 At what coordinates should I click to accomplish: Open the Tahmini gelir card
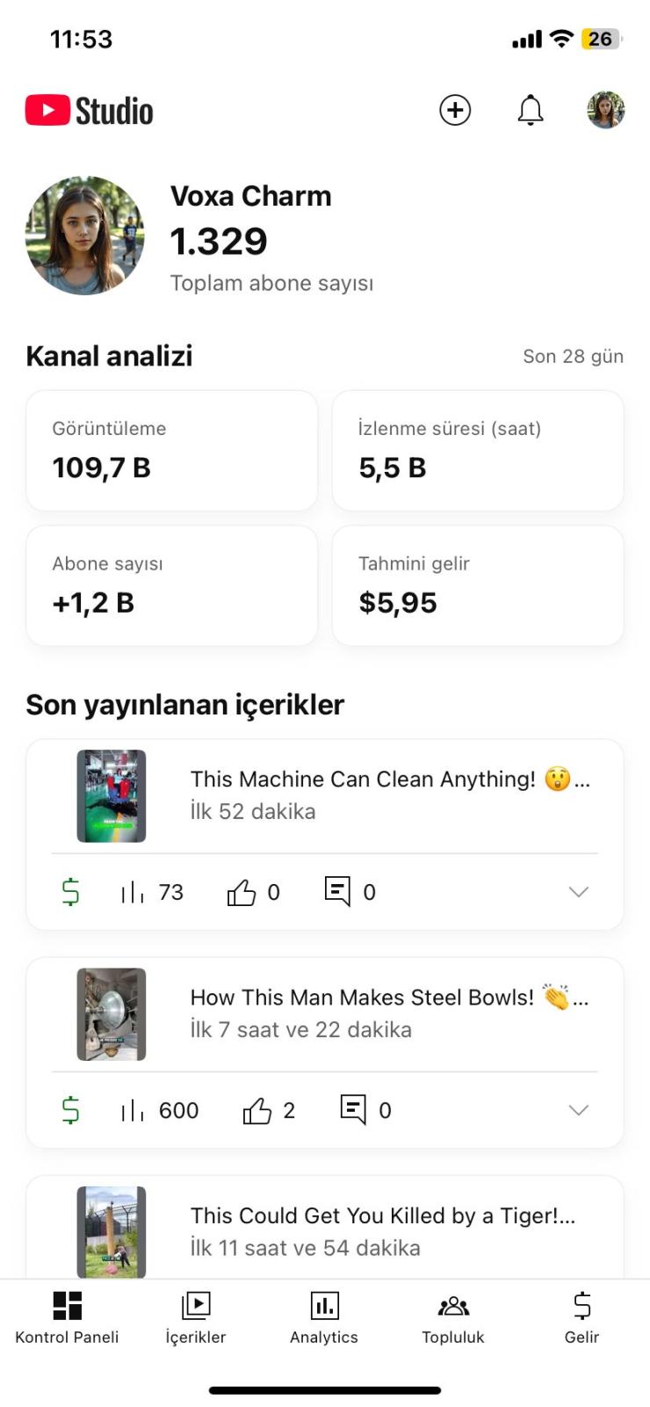478,586
